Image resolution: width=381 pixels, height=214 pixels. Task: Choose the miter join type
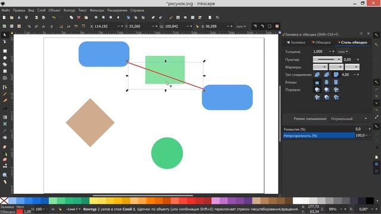(336, 74)
